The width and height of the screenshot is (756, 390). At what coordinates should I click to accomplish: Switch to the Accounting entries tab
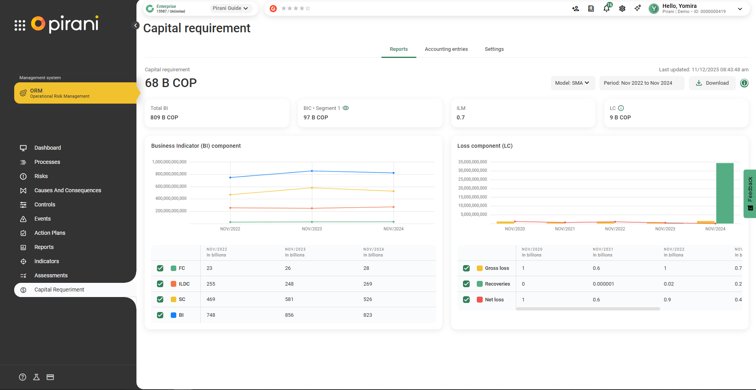click(x=446, y=49)
